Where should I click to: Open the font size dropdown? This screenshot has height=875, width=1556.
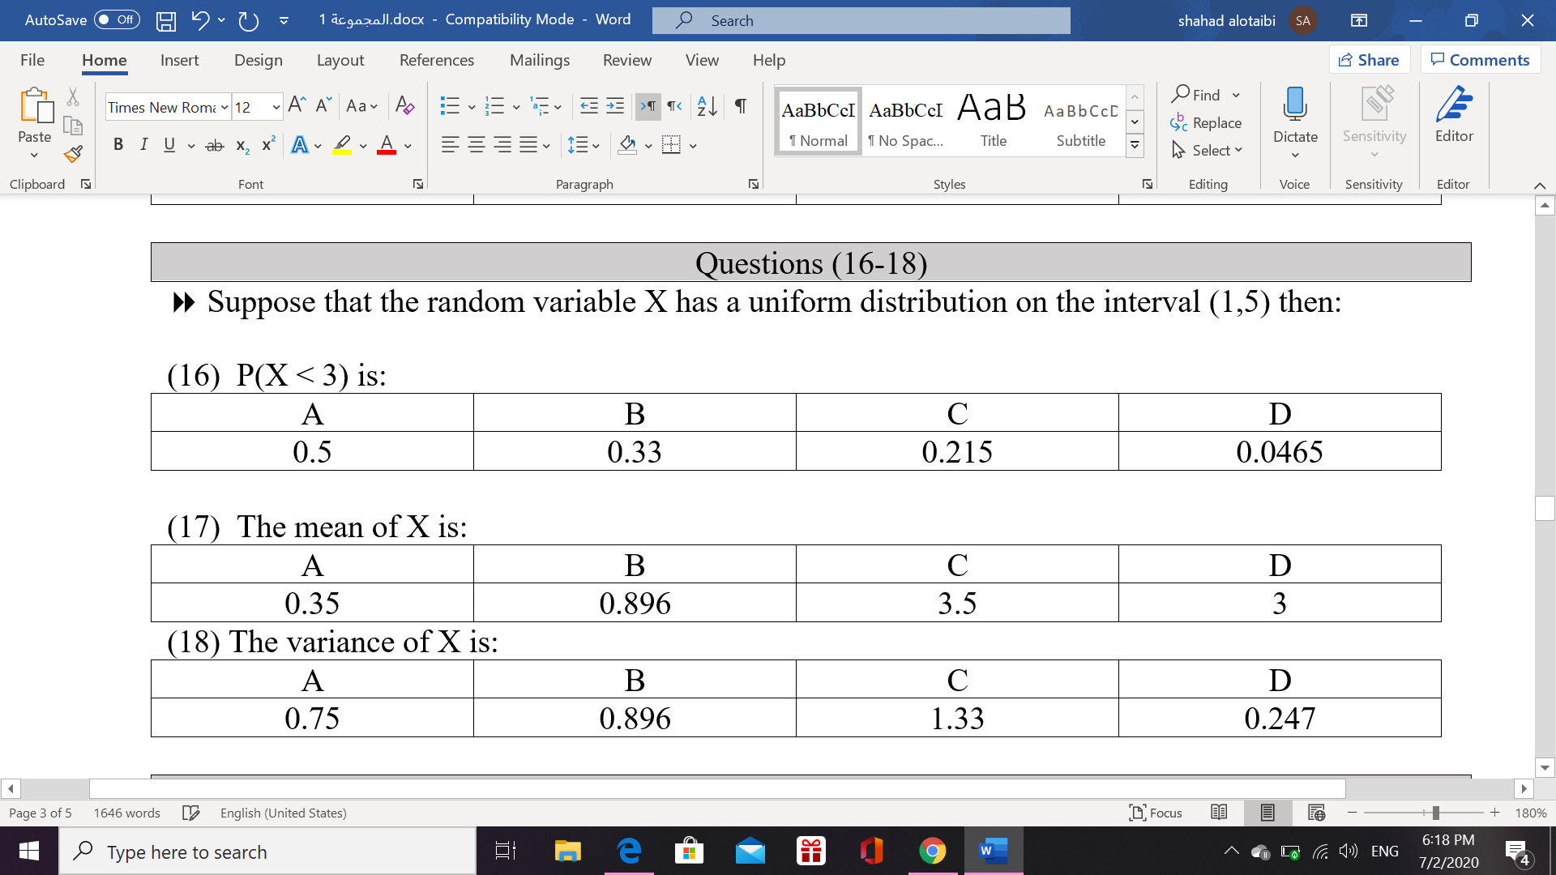[x=274, y=106]
